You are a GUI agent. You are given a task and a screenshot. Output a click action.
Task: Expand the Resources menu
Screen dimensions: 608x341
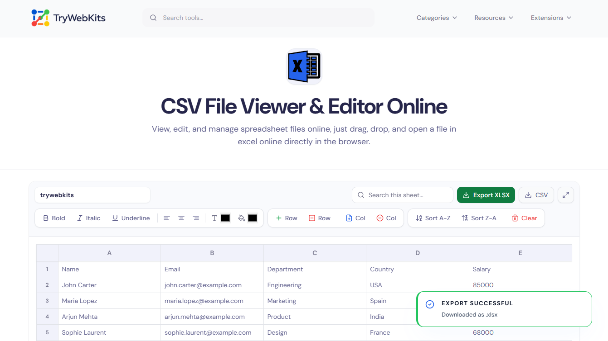tap(493, 18)
